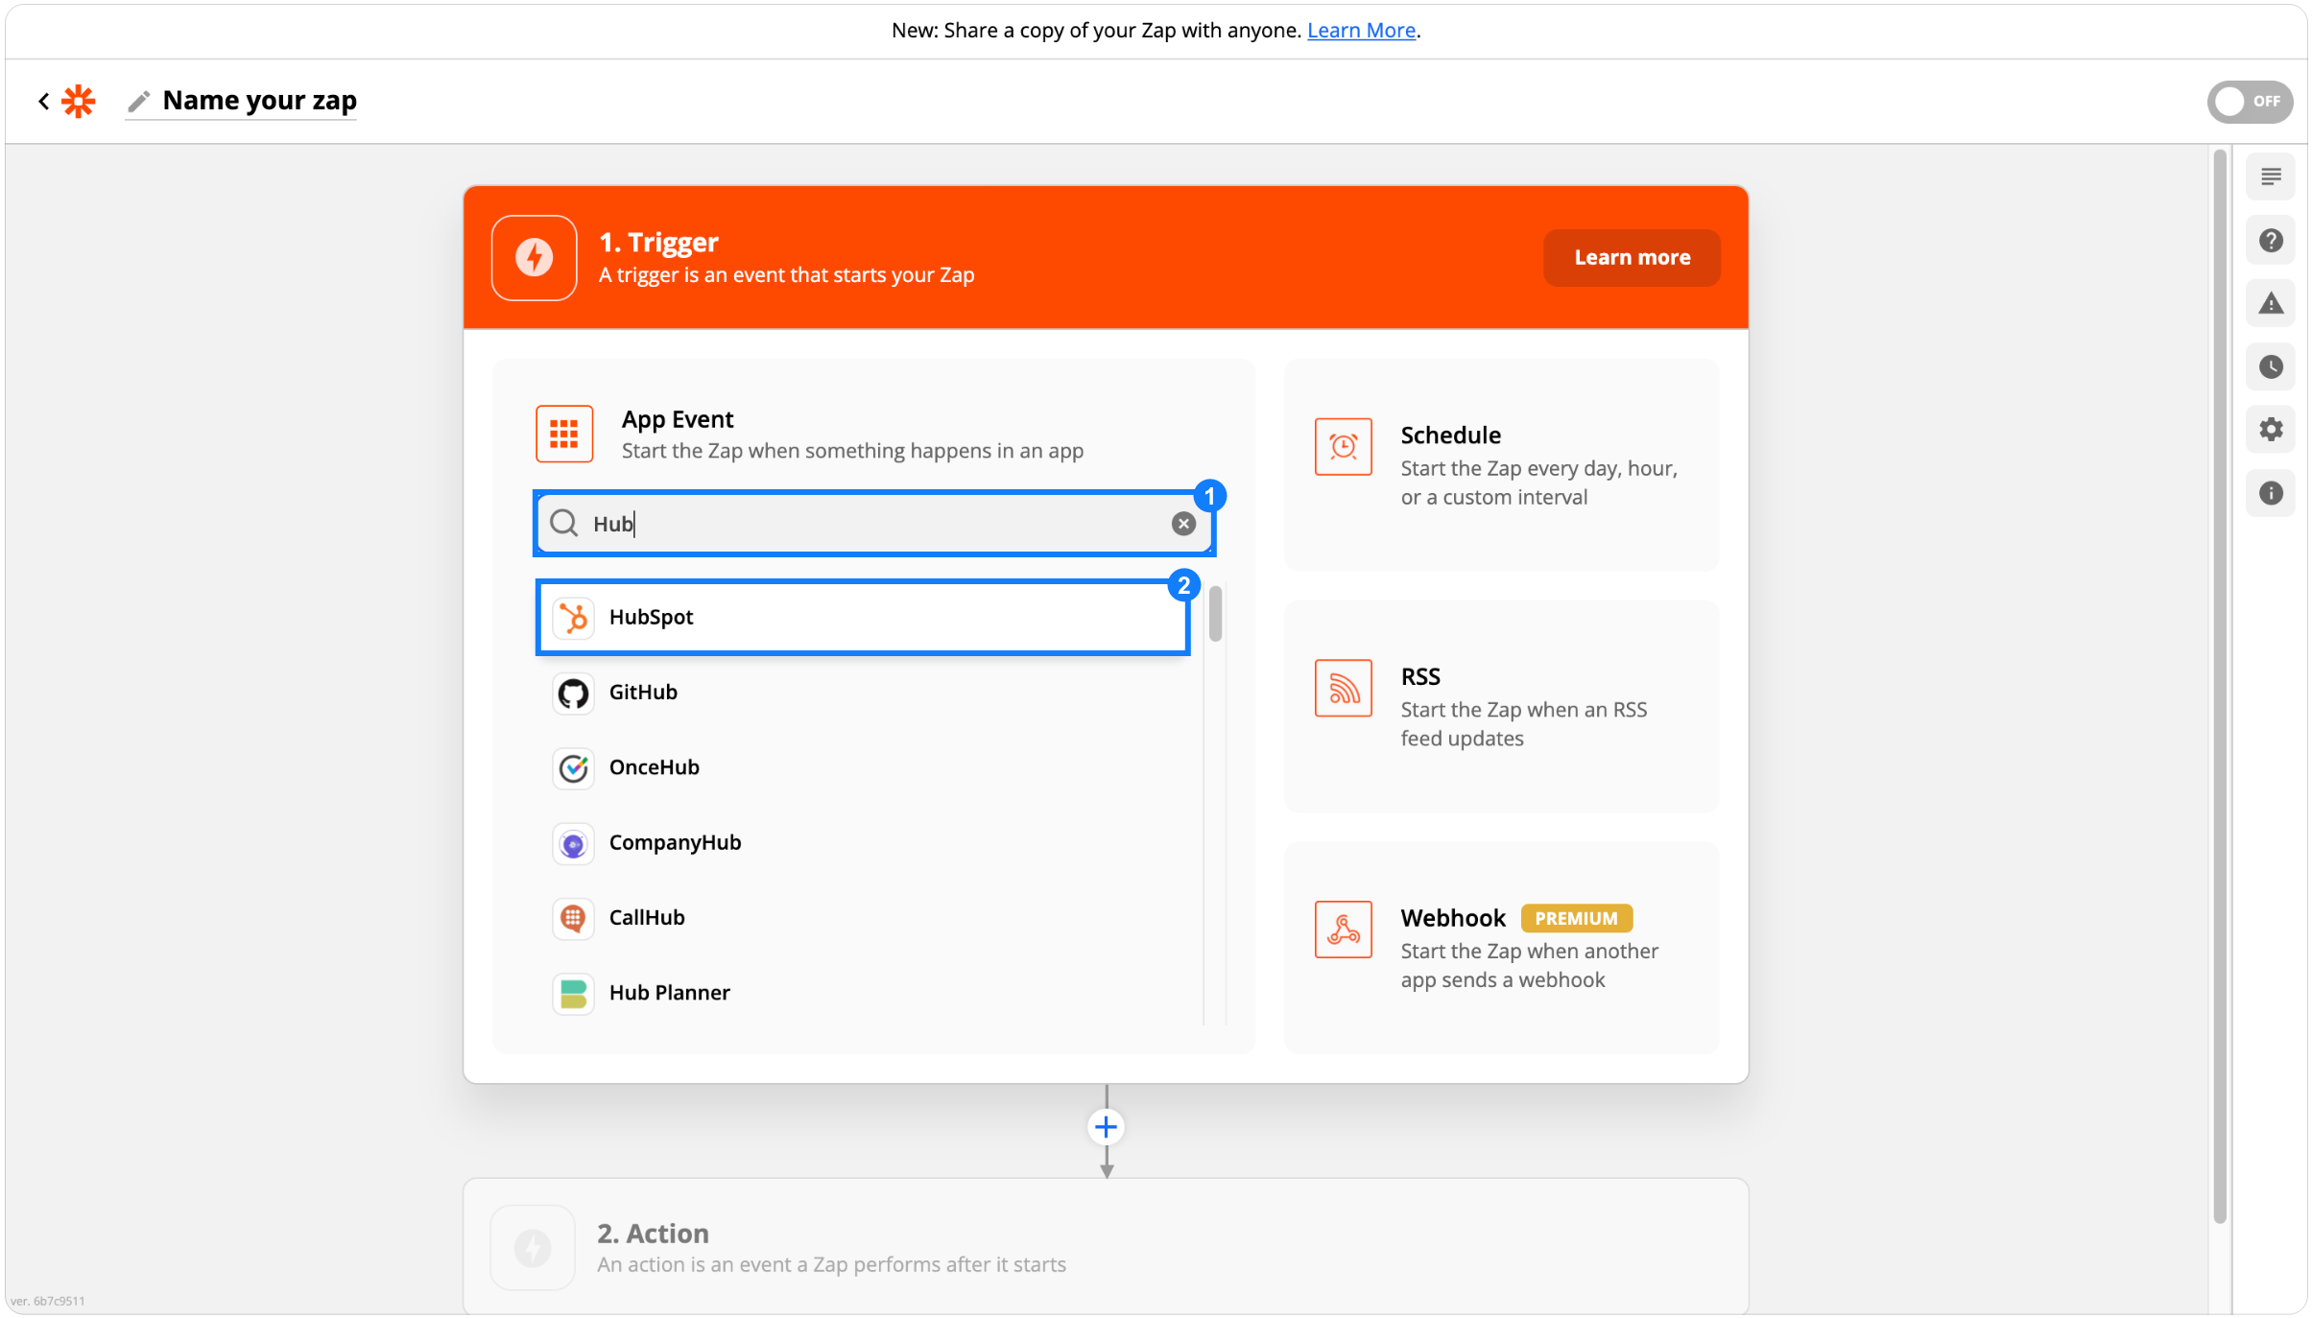The width and height of the screenshot is (2312, 1318).
Task: Choose the Webhook trigger option
Action: (x=1501, y=948)
